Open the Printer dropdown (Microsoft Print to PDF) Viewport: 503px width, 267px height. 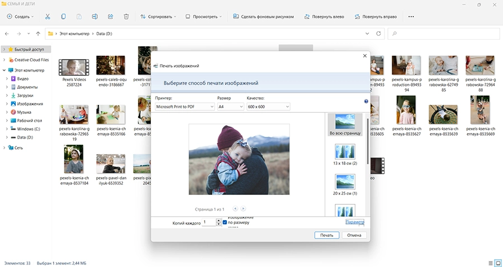pos(184,106)
